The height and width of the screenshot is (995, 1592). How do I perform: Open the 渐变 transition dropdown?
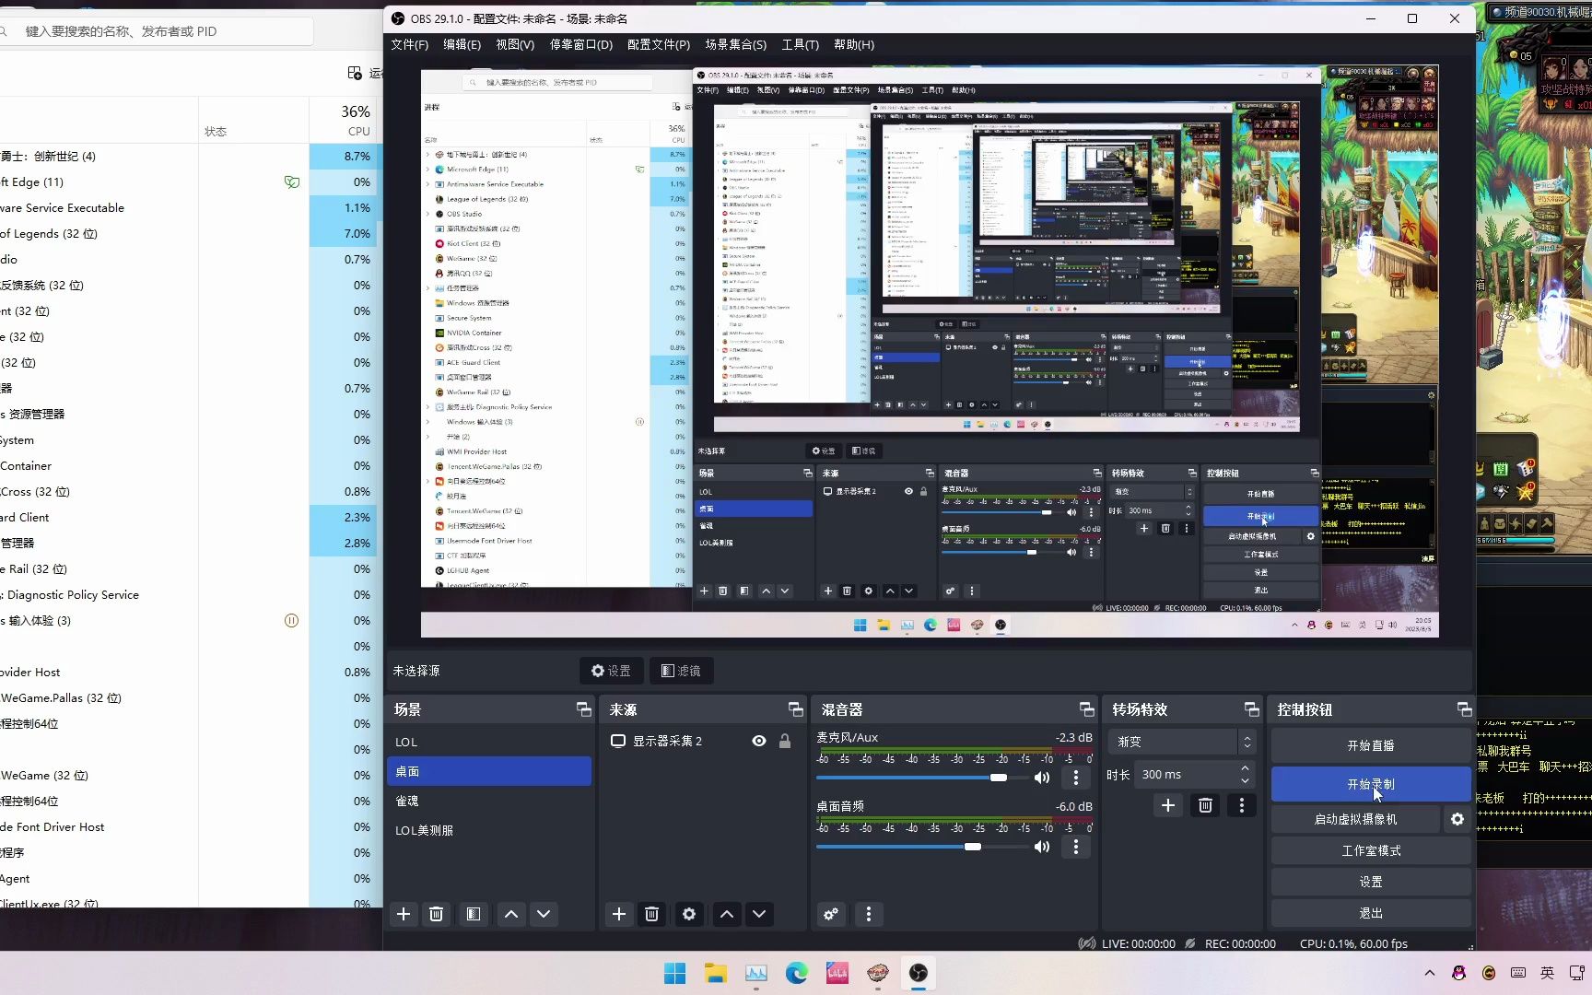(x=1182, y=742)
